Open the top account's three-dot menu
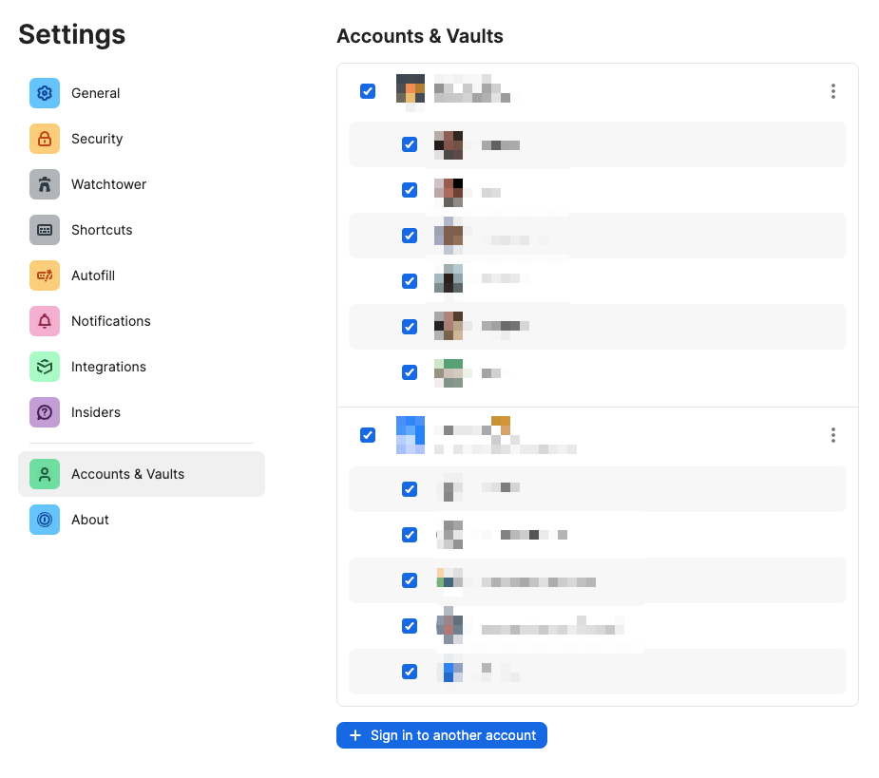 tap(832, 91)
